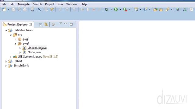Image resolution: width=195 pixels, height=109 pixels.
Task: Click the New Web Project globe icon
Action: (136, 9)
